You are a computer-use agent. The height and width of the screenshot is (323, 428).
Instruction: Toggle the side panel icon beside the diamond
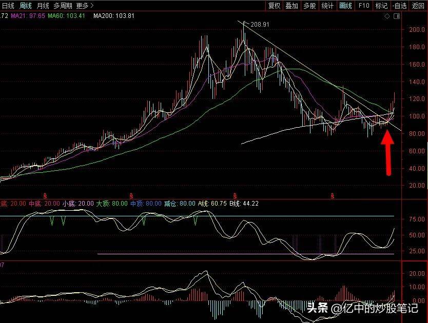[397, 16]
